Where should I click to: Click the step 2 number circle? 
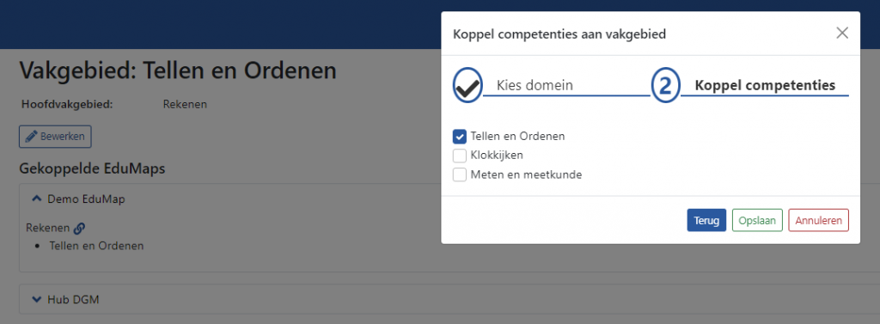(x=666, y=86)
